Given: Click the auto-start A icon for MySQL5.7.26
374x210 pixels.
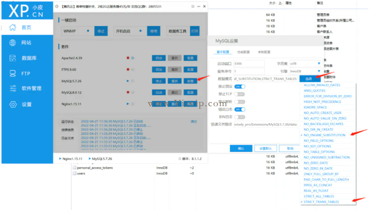Looking at the screenshot, I should (x=132, y=81).
